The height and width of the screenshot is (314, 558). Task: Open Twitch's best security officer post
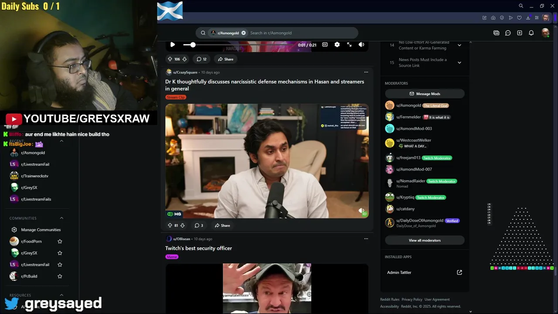tap(198, 248)
